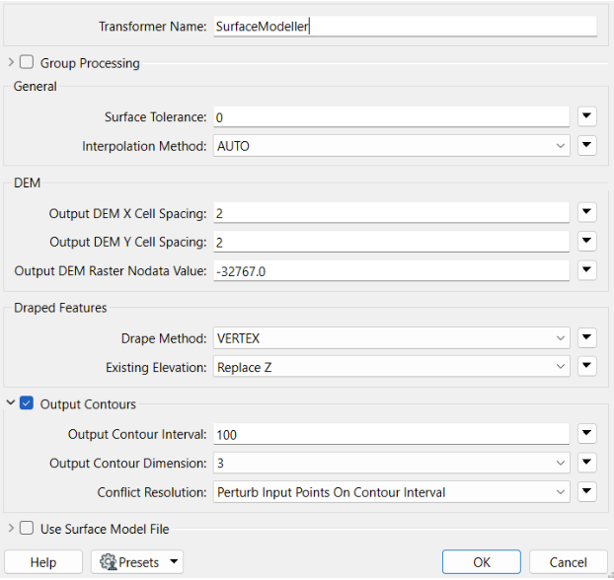This screenshot has height=580, width=614.
Task: Enable the Use Surface Model File checkbox
Action: click(x=27, y=528)
